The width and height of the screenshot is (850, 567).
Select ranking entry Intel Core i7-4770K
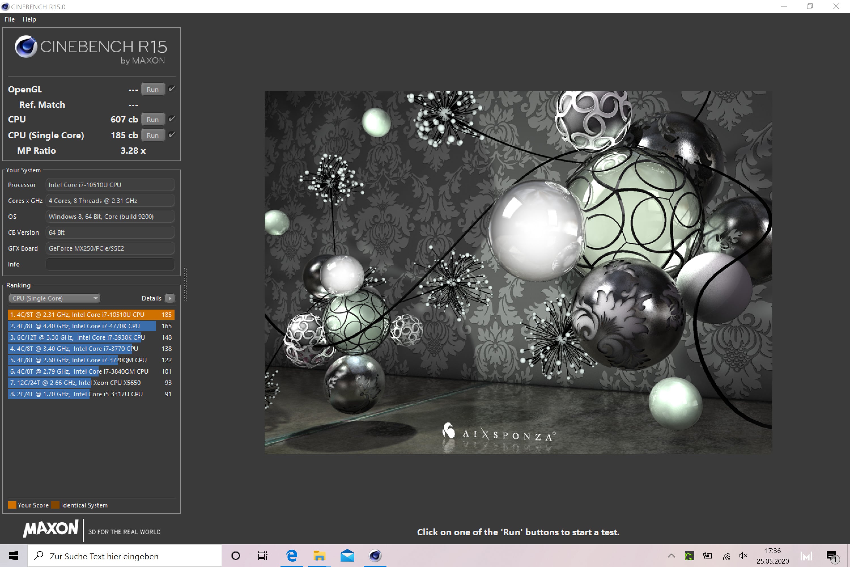[91, 326]
